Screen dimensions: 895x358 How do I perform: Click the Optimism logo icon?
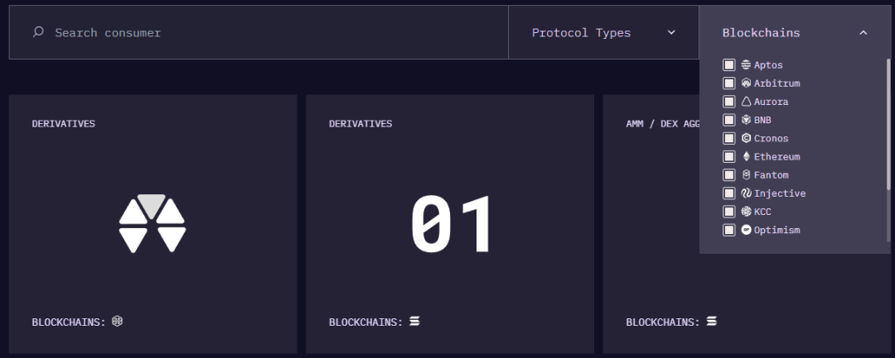(x=746, y=230)
